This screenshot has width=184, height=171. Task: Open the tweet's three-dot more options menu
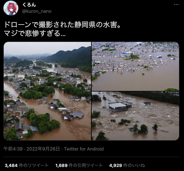tap(176, 5)
